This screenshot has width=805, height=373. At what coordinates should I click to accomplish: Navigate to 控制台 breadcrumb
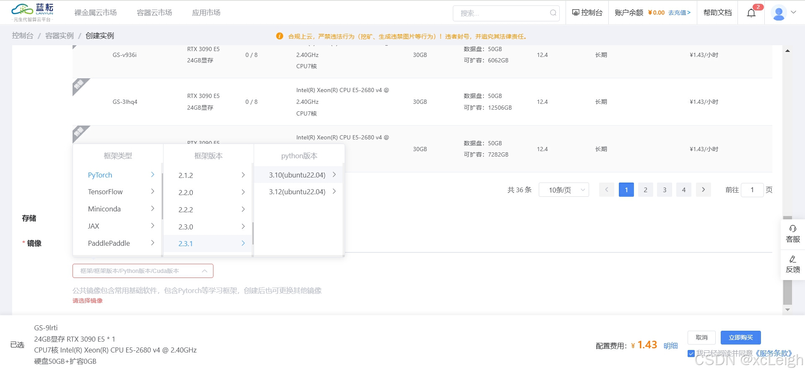click(x=23, y=36)
